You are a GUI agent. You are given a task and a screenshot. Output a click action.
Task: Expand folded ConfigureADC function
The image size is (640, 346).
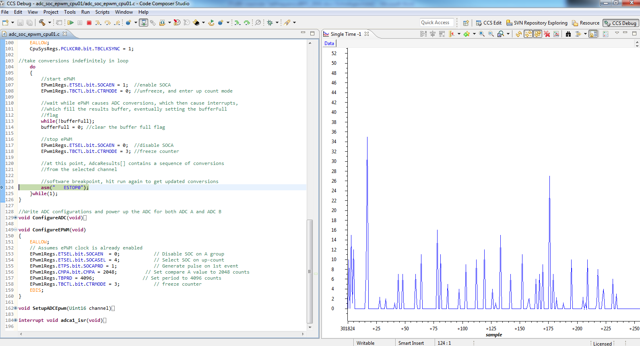pos(16,218)
